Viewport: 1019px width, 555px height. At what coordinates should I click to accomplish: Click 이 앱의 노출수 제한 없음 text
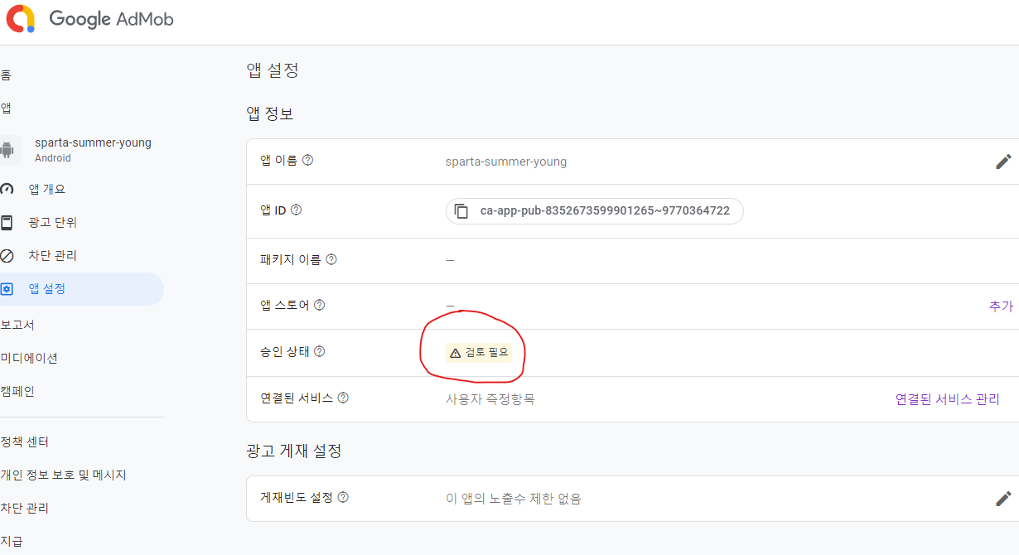click(x=514, y=499)
